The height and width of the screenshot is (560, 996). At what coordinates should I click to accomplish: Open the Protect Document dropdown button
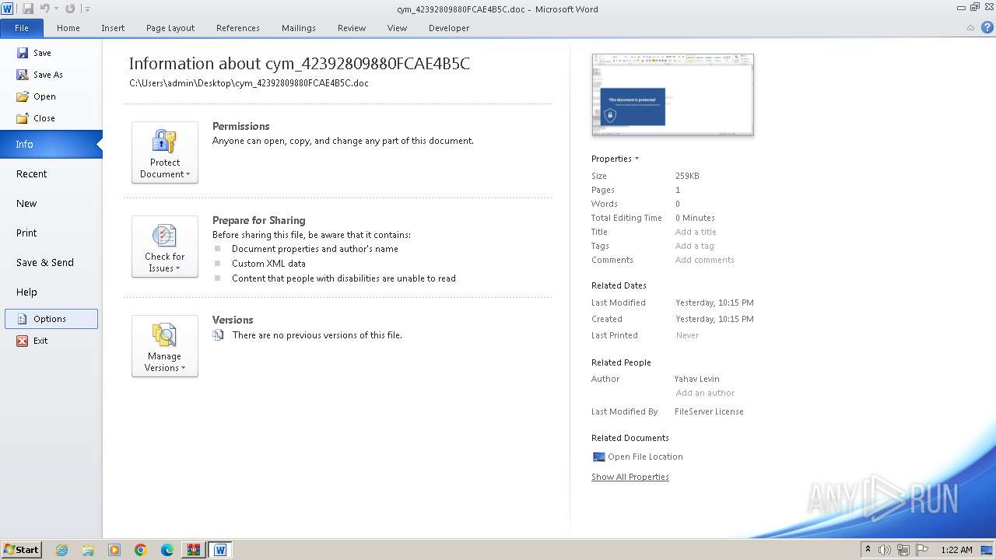(165, 152)
